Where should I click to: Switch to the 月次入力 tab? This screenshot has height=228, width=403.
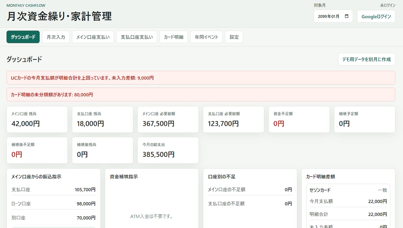(x=56, y=37)
